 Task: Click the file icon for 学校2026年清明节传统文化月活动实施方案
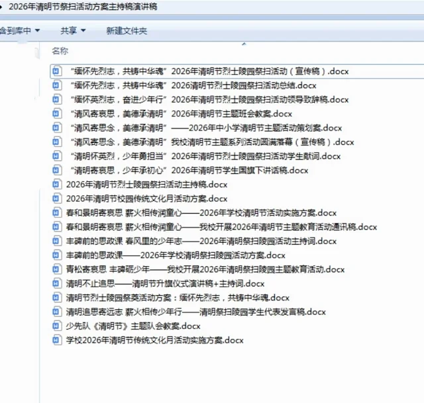(57, 340)
